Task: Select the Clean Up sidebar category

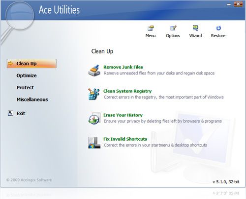Action: (31, 63)
